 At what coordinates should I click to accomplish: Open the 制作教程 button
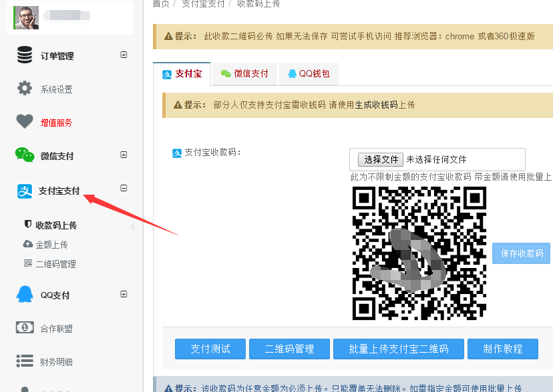[502, 349]
